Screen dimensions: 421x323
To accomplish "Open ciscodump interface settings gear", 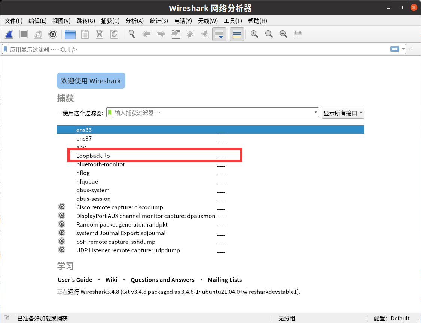I will (62, 207).
